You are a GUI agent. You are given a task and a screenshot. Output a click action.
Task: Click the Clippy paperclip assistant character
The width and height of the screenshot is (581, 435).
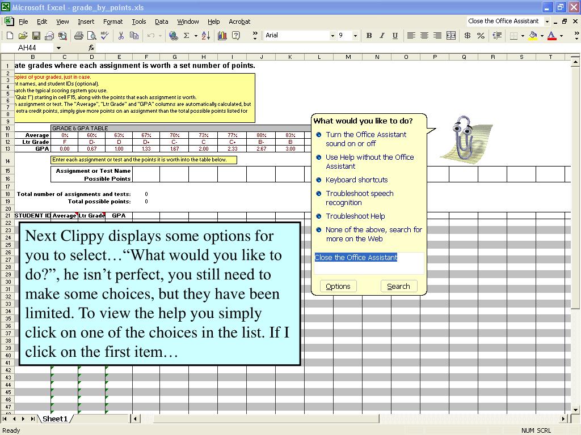(x=465, y=138)
